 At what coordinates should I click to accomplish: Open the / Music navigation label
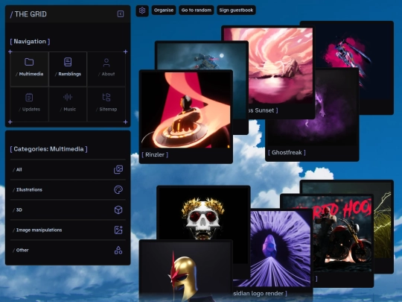point(68,109)
